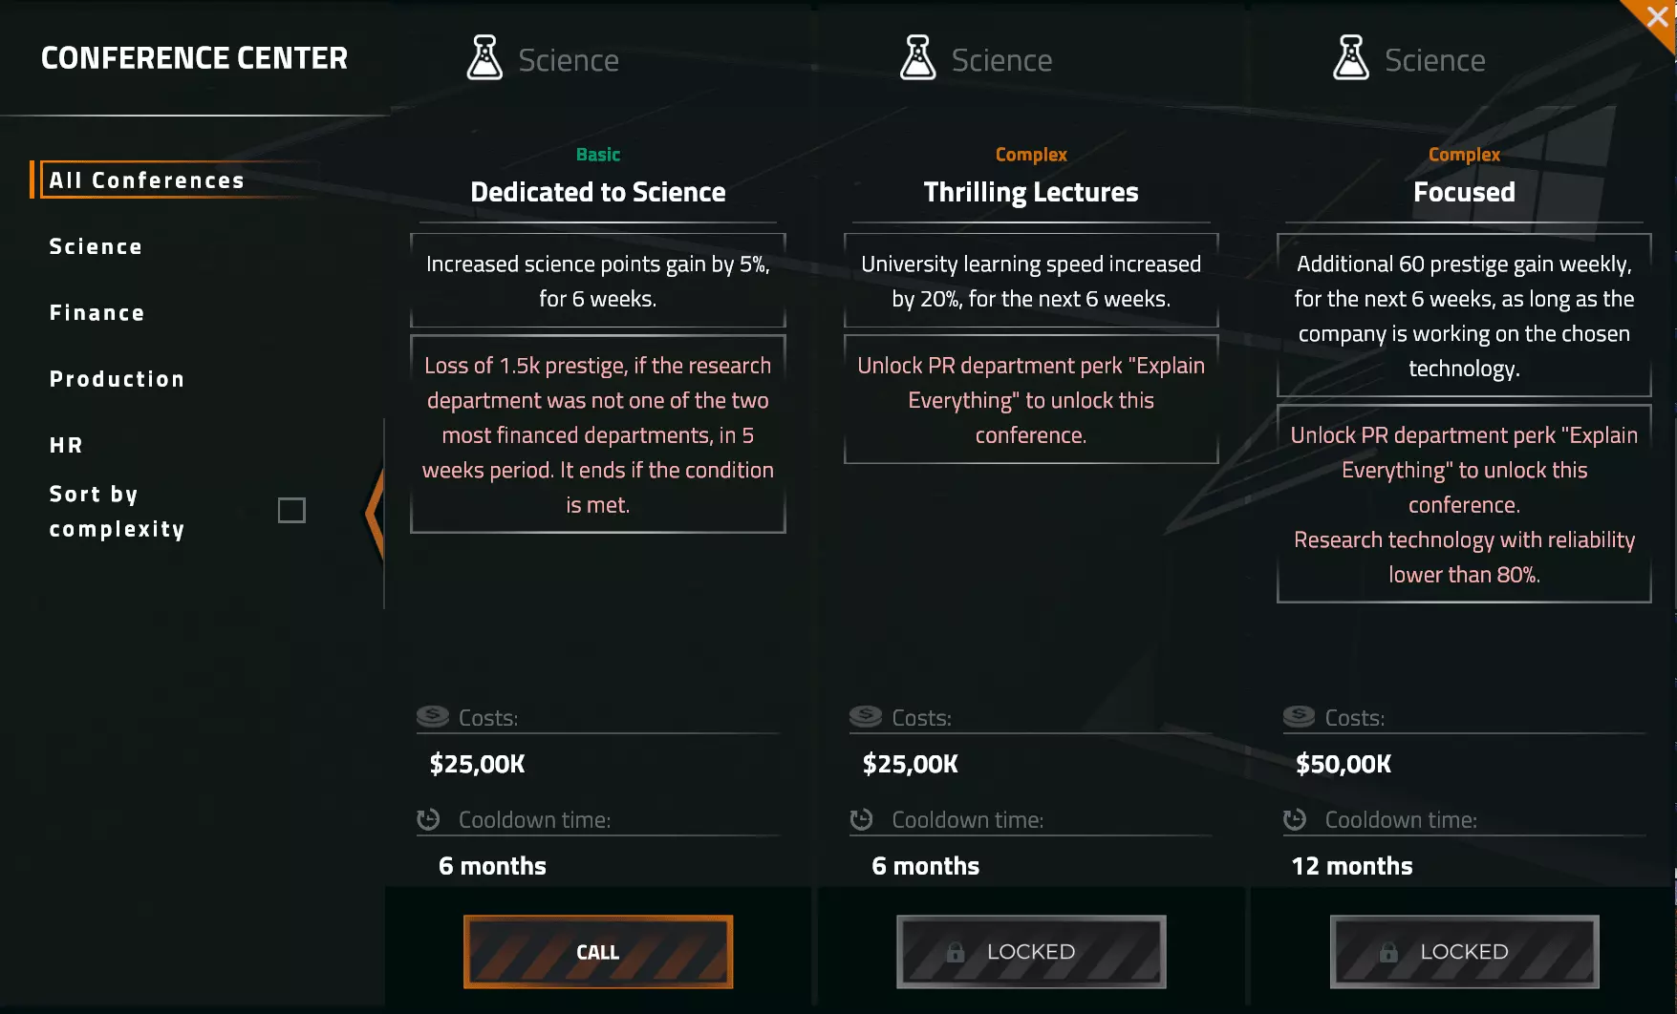Enable the Sort by complexity checkbox

tap(291, 511)
